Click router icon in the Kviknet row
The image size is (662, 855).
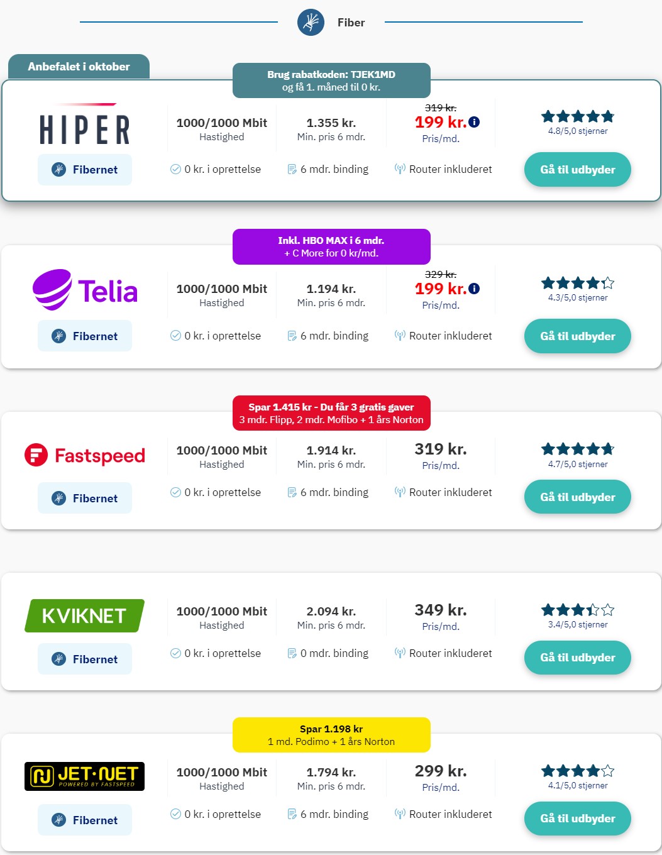coord(400,653)
